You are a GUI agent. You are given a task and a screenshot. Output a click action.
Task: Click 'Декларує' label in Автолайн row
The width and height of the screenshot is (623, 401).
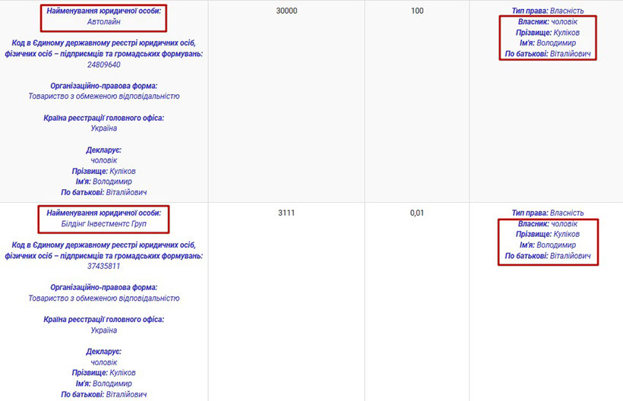point(103,150)
